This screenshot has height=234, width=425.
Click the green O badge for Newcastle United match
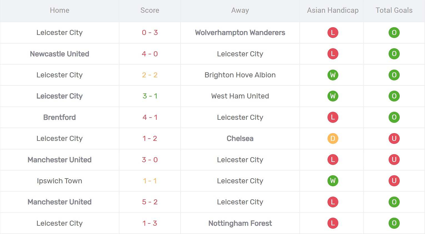[x=394, y=54]
